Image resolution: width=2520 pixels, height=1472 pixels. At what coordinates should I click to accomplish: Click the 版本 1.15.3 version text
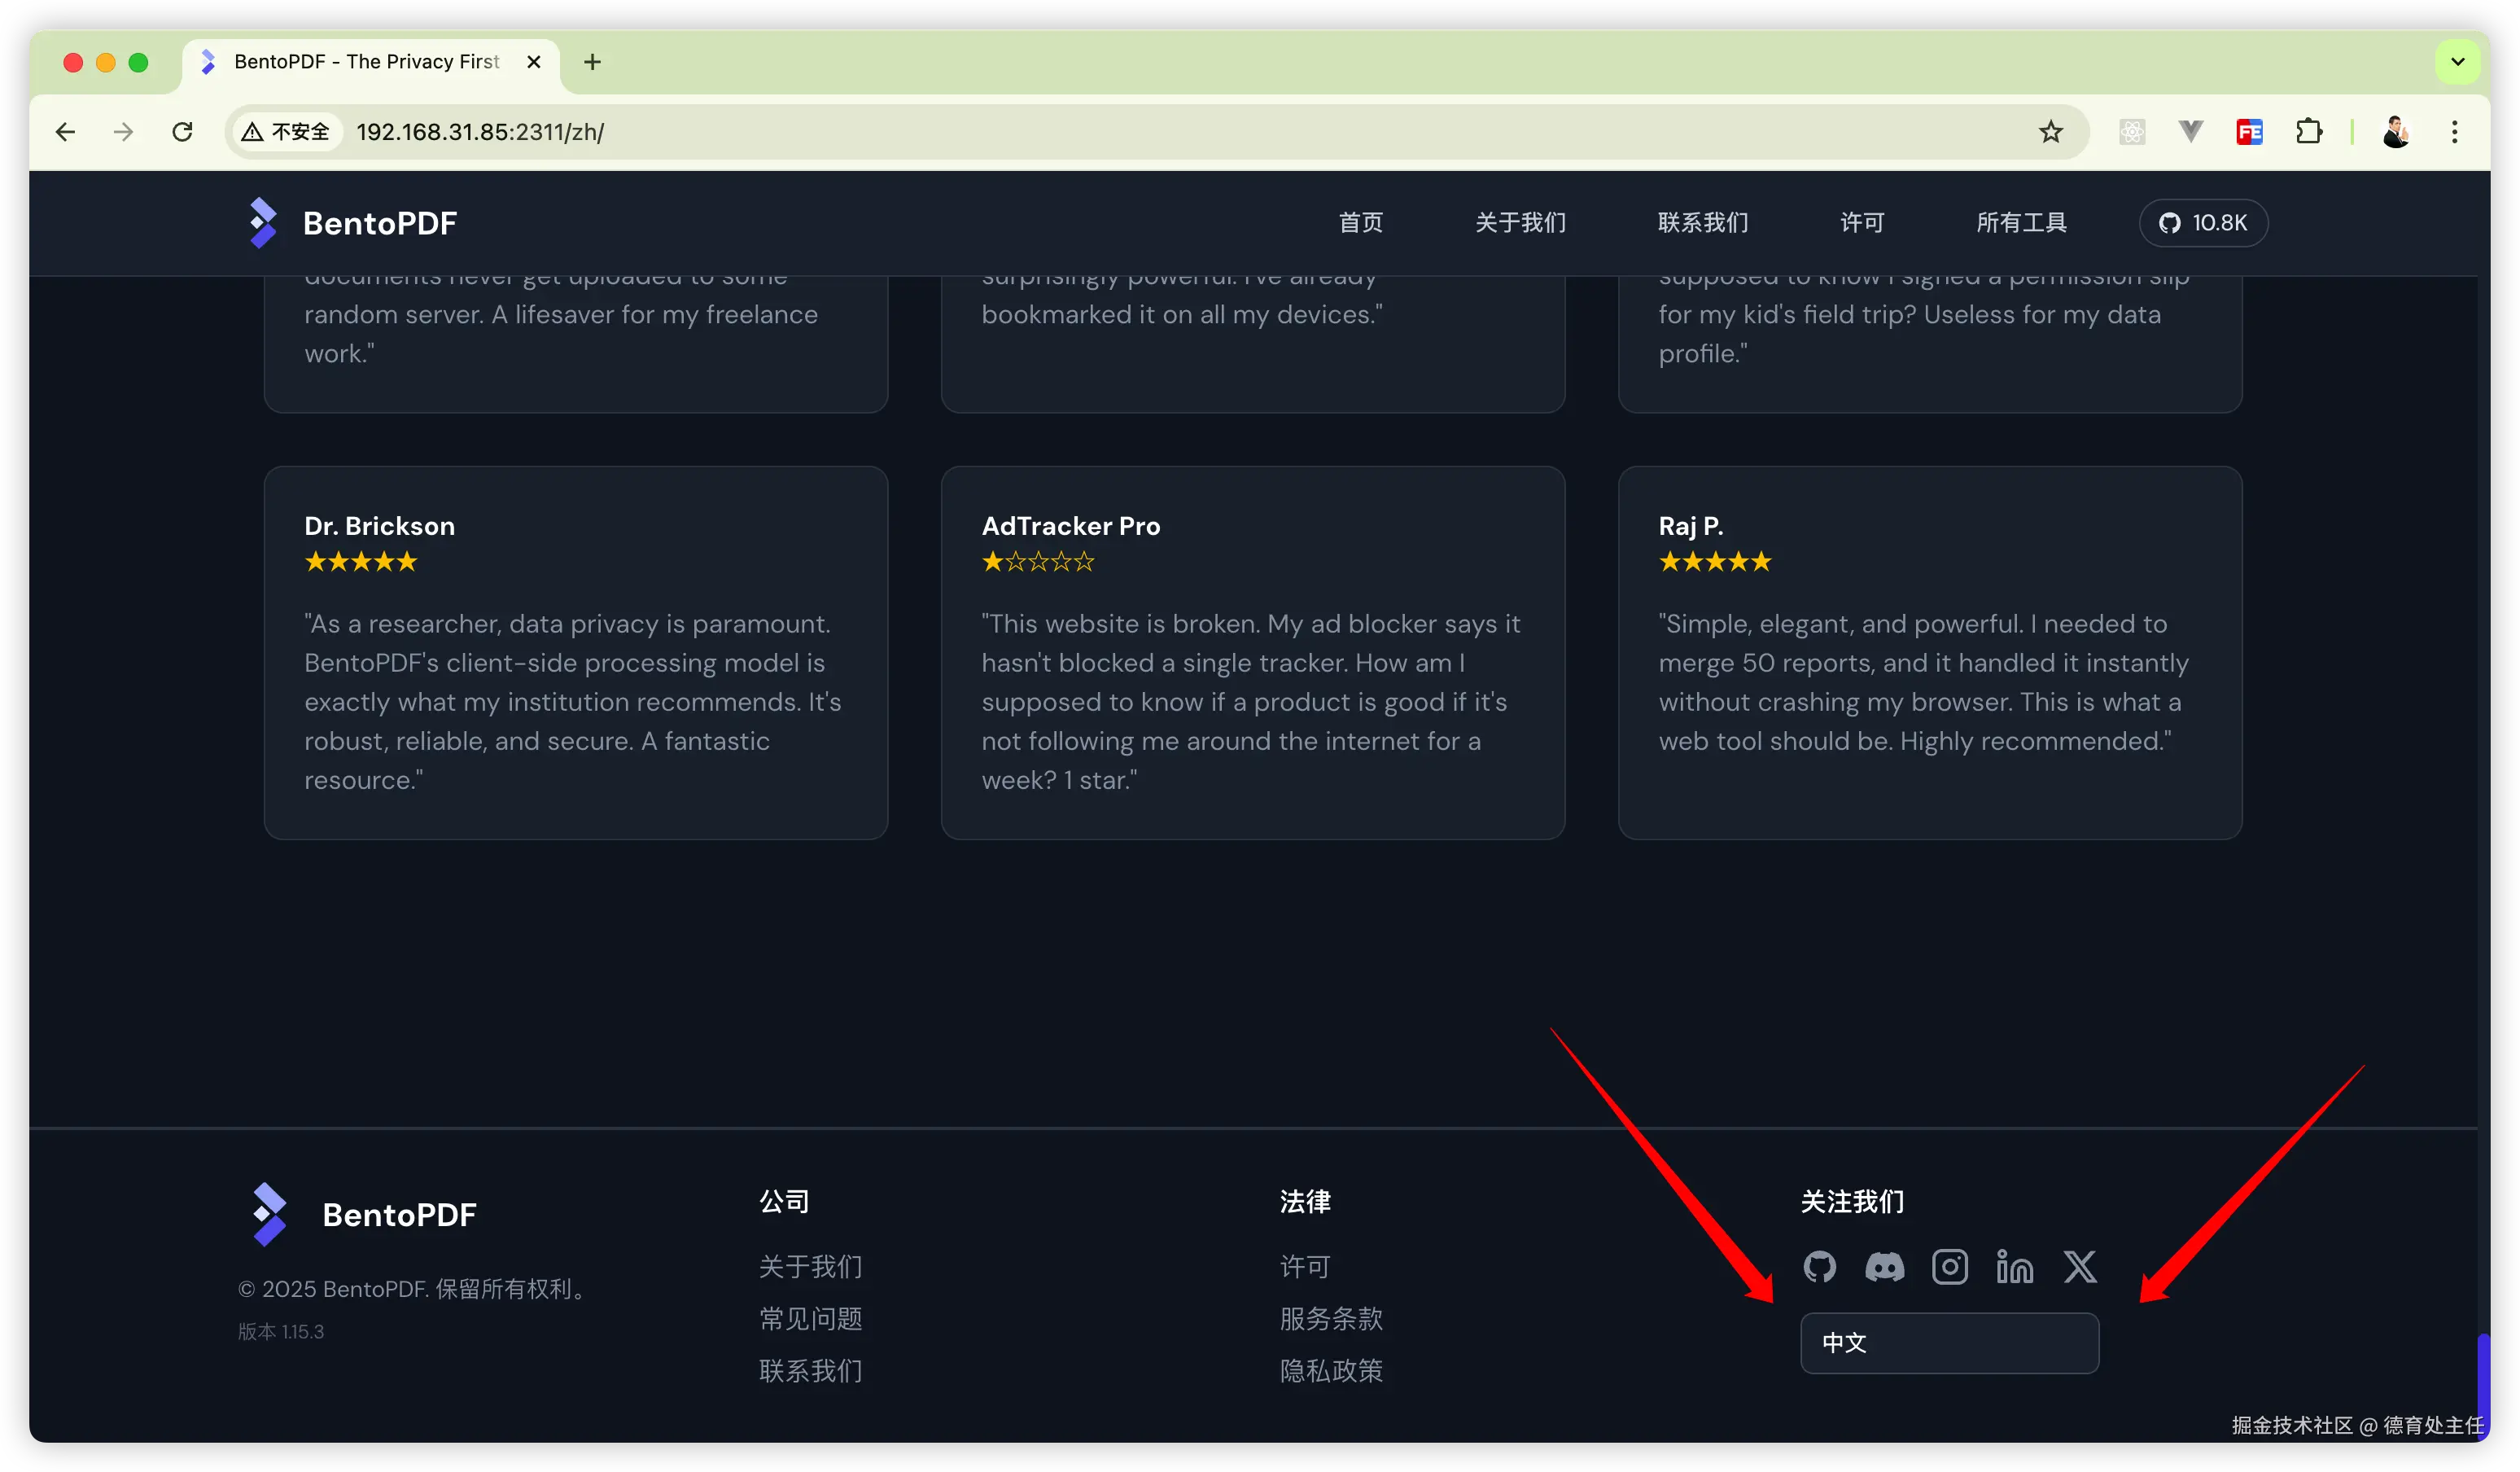coord(281,1332)
